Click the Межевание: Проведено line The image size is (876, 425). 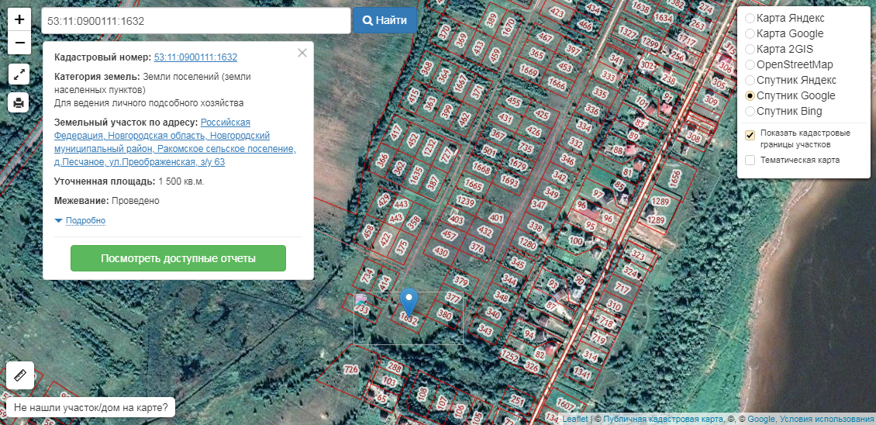point(107,201)
